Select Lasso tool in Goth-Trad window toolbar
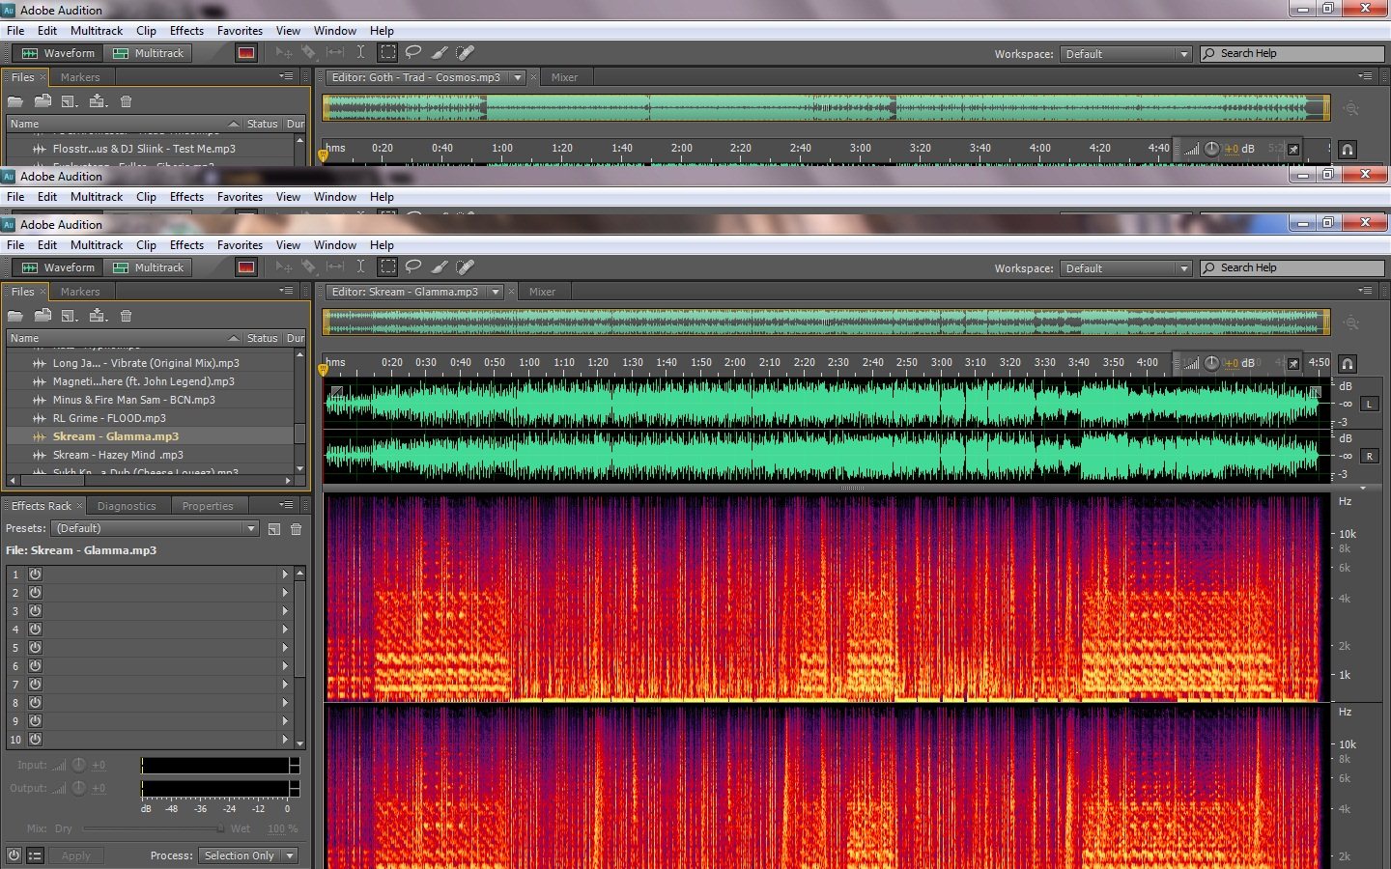1391x869 pixels. click(413, 53)
